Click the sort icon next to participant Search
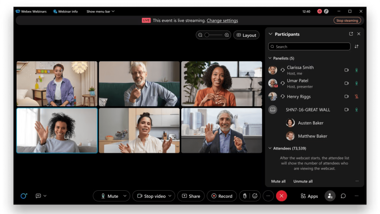The width and height of the screenshot is (380, 214). 356,46
